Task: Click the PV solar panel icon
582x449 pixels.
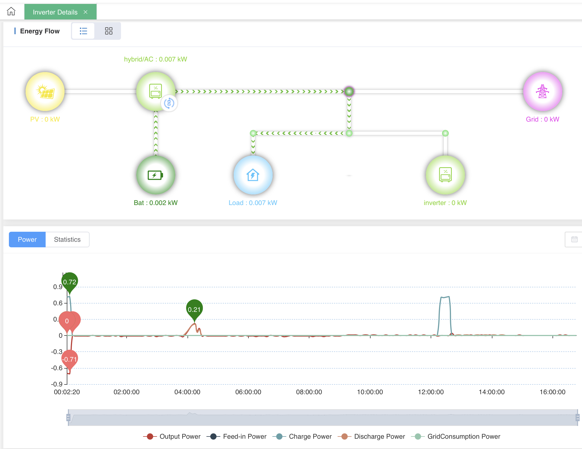Action: [x=45, y=92]
